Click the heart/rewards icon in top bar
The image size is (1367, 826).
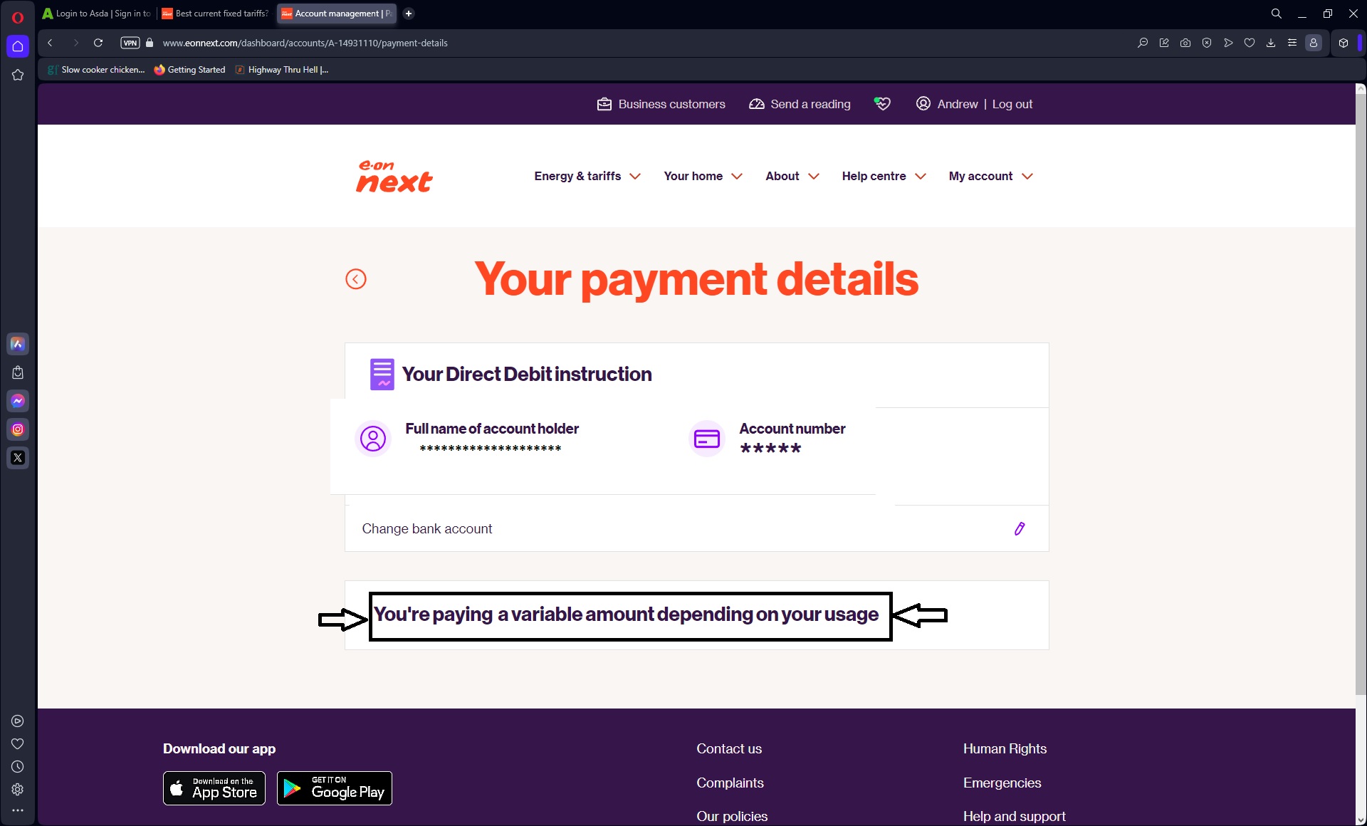(x=883, y=103)
